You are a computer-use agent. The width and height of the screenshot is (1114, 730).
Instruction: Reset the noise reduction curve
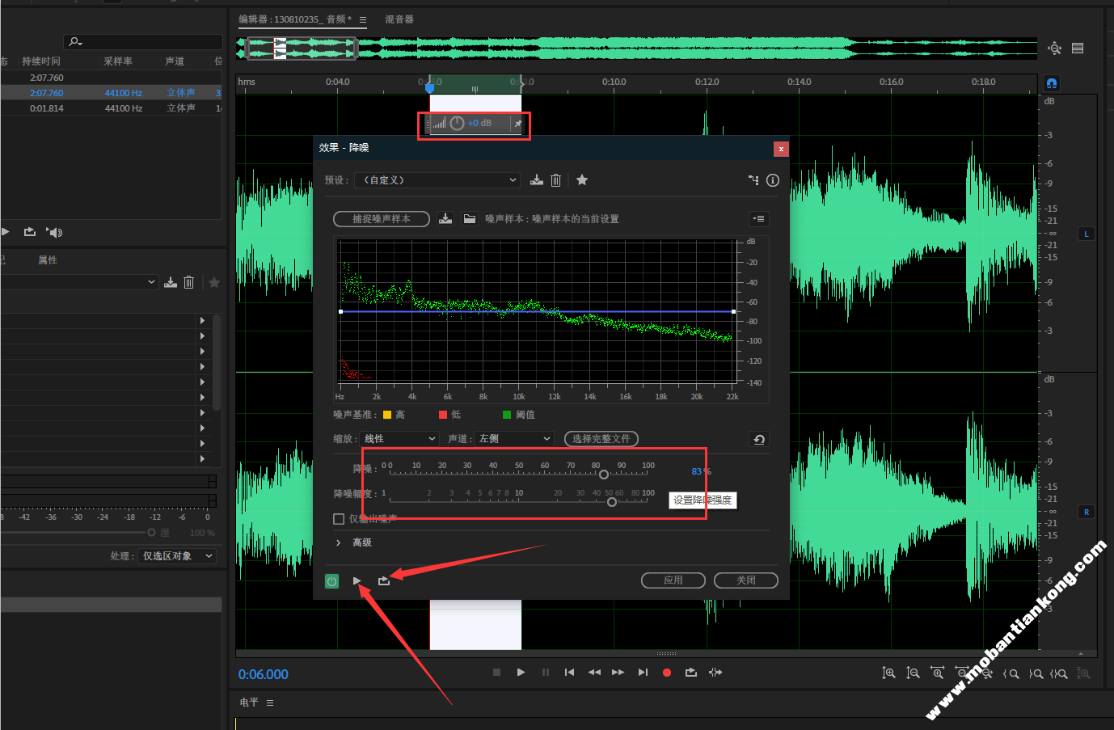click(758, 439)
